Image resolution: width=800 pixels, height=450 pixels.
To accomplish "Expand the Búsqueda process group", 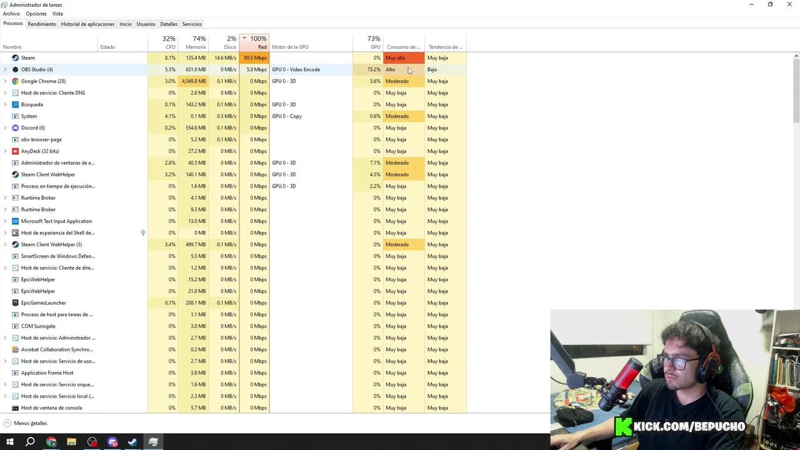I will (x=6, y=104).
